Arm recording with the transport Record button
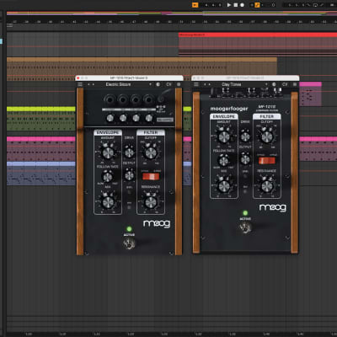This screenshot has height=337, width=337. pyautogui.click(x=242, y=5)
